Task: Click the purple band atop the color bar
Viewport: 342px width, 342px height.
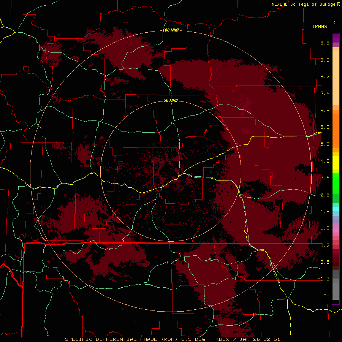Action: click(336, 38)
